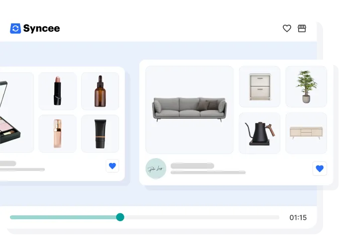Select the eyeshadow palette thumbnail
Screen dimensions: 339x250
(x=16, y=112)
